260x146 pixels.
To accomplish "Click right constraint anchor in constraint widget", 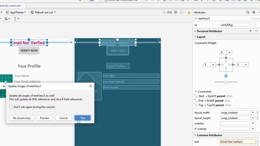I will point(233,65).
